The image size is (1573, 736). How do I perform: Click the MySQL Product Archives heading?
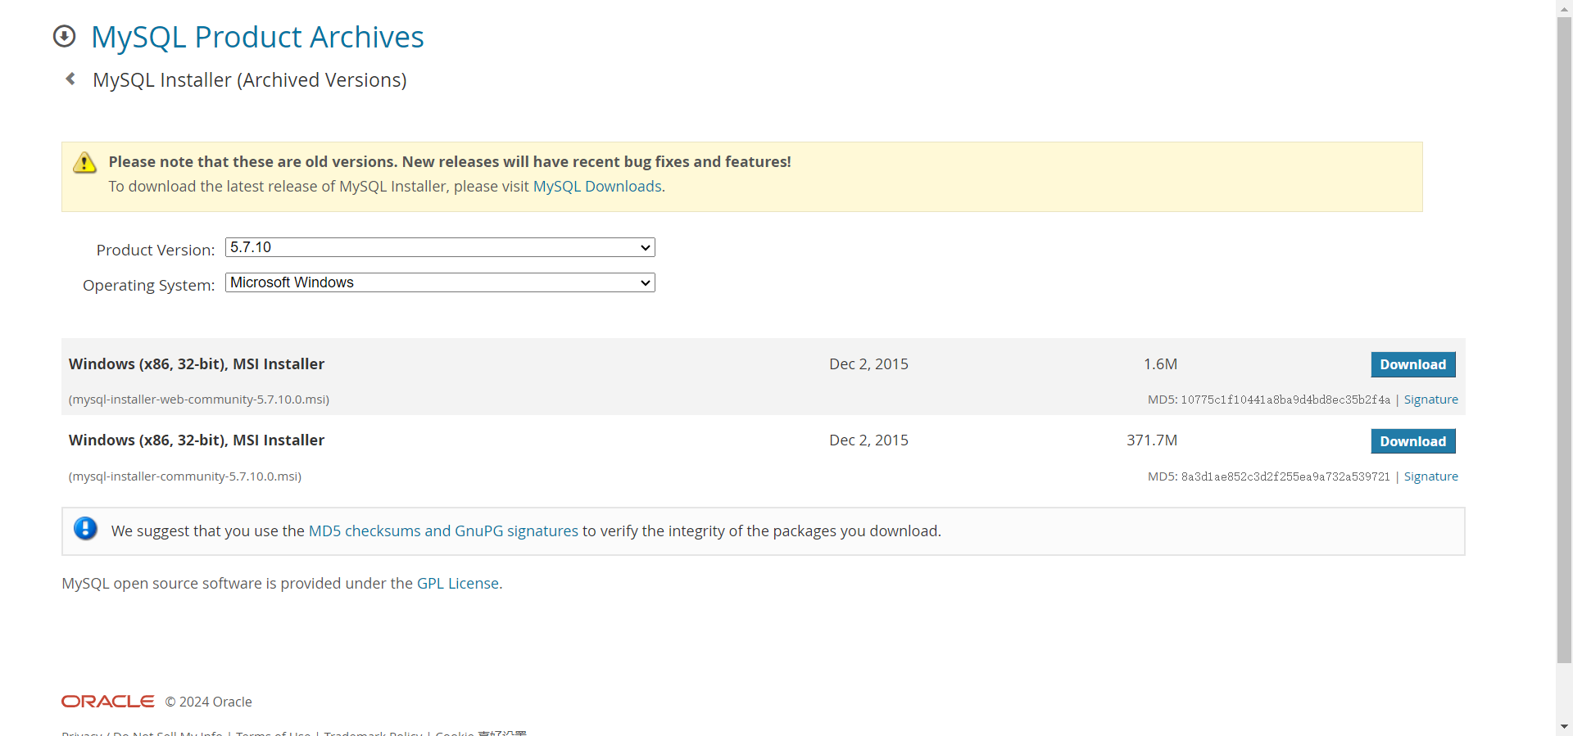tap(257, 37)
